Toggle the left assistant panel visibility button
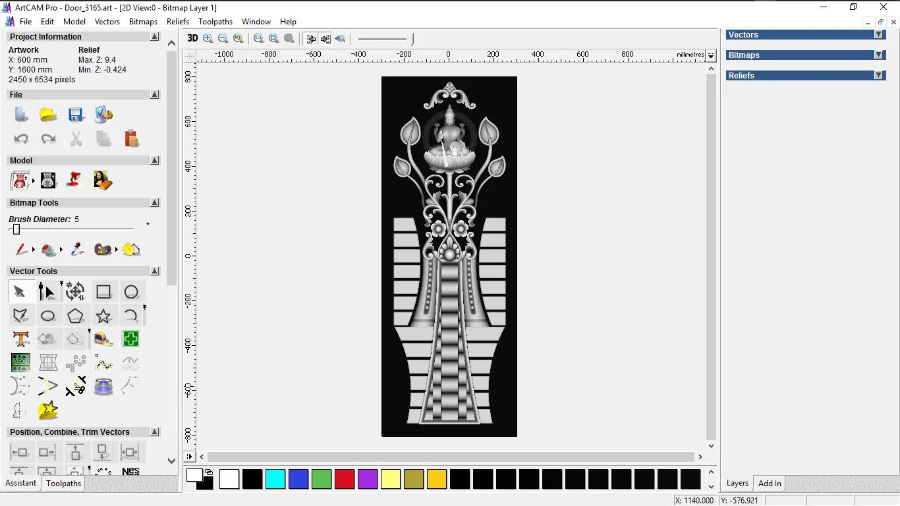Viewport: 900px width, 506px height. click(311, 39)
